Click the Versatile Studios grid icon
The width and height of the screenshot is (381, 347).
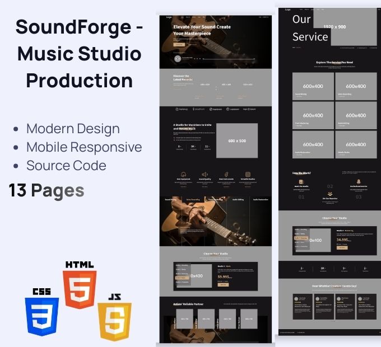[x=248, y=175]
